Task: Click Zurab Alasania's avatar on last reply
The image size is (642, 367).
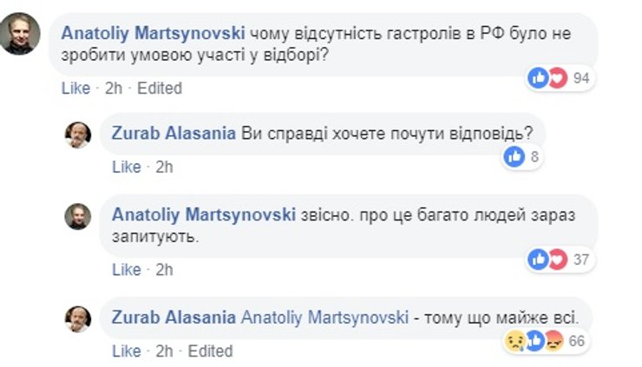Action: [x=78, y=318]
